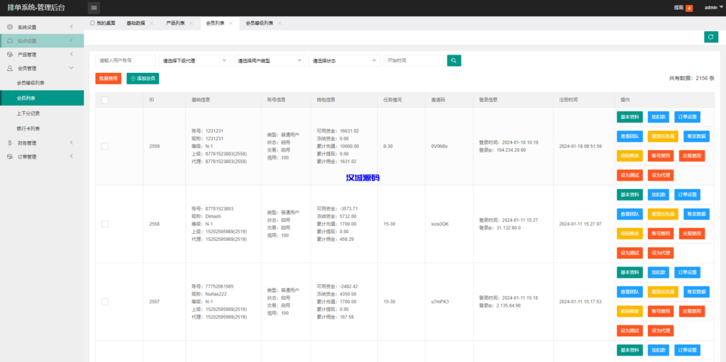Open the 请选择用户类型 dropdown

pyautogui.click(x=269, y=61)
